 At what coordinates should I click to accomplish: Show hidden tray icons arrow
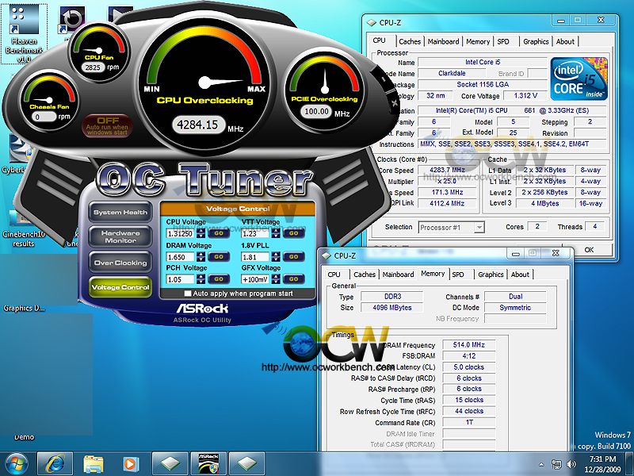541,464
